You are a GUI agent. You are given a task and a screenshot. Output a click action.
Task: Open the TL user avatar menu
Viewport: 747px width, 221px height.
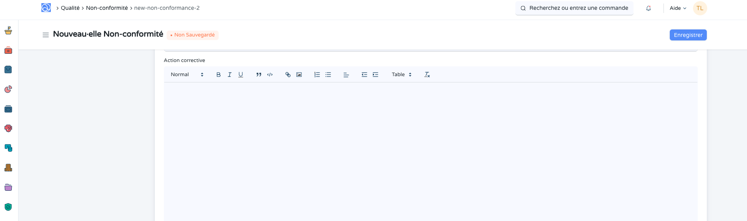click(700, 8)
